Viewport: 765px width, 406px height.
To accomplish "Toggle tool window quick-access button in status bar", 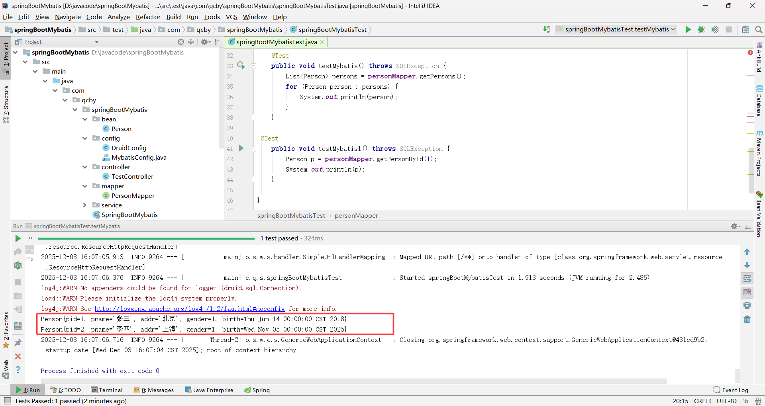I will click(x=7, y=401).
